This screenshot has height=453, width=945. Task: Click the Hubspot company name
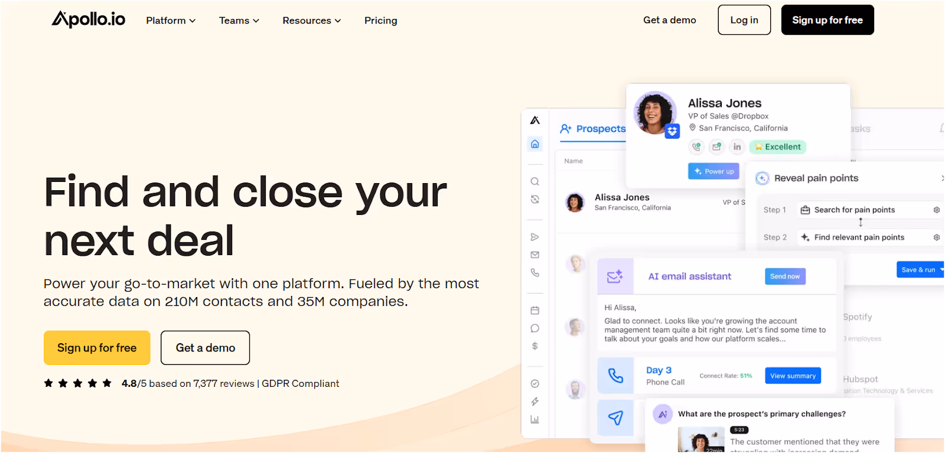pos(861,379)
